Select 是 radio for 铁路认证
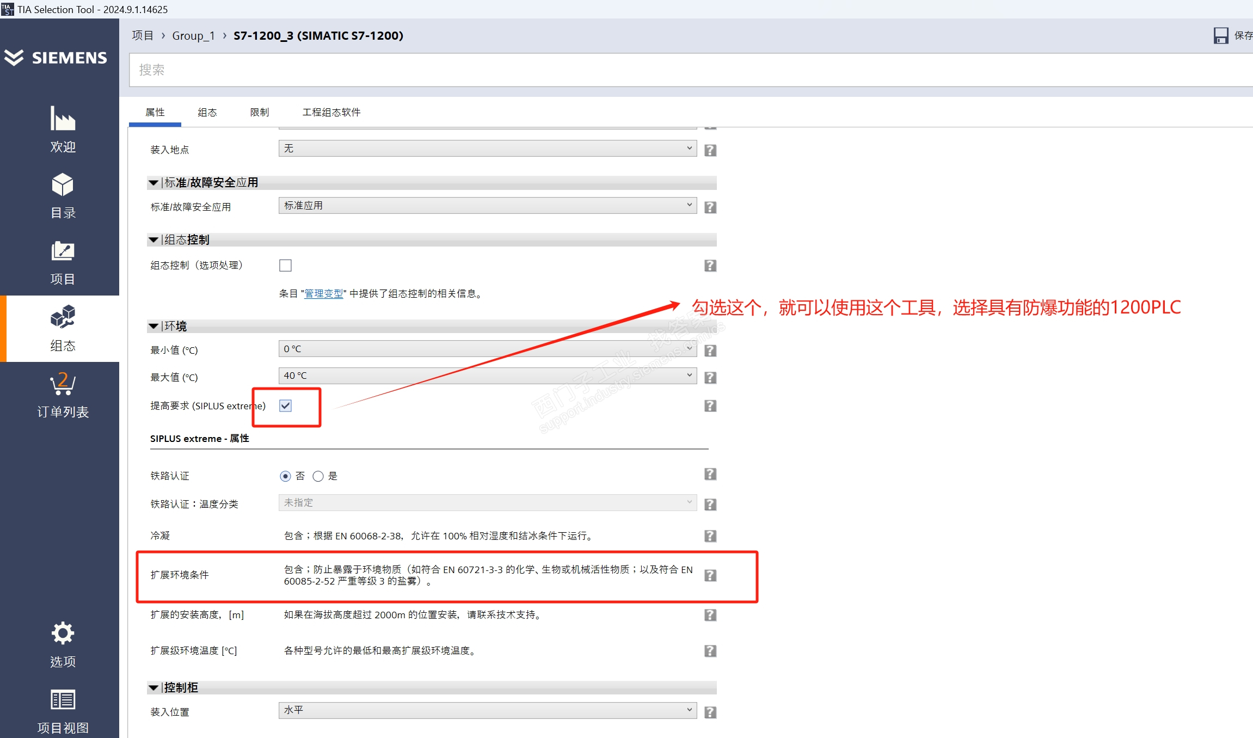 click(318, 476)
